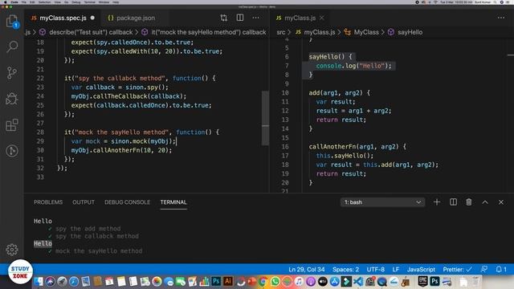The image size is (514, 289).
Task: Click line number 16 in the right editor
Action: coord(285,146)
